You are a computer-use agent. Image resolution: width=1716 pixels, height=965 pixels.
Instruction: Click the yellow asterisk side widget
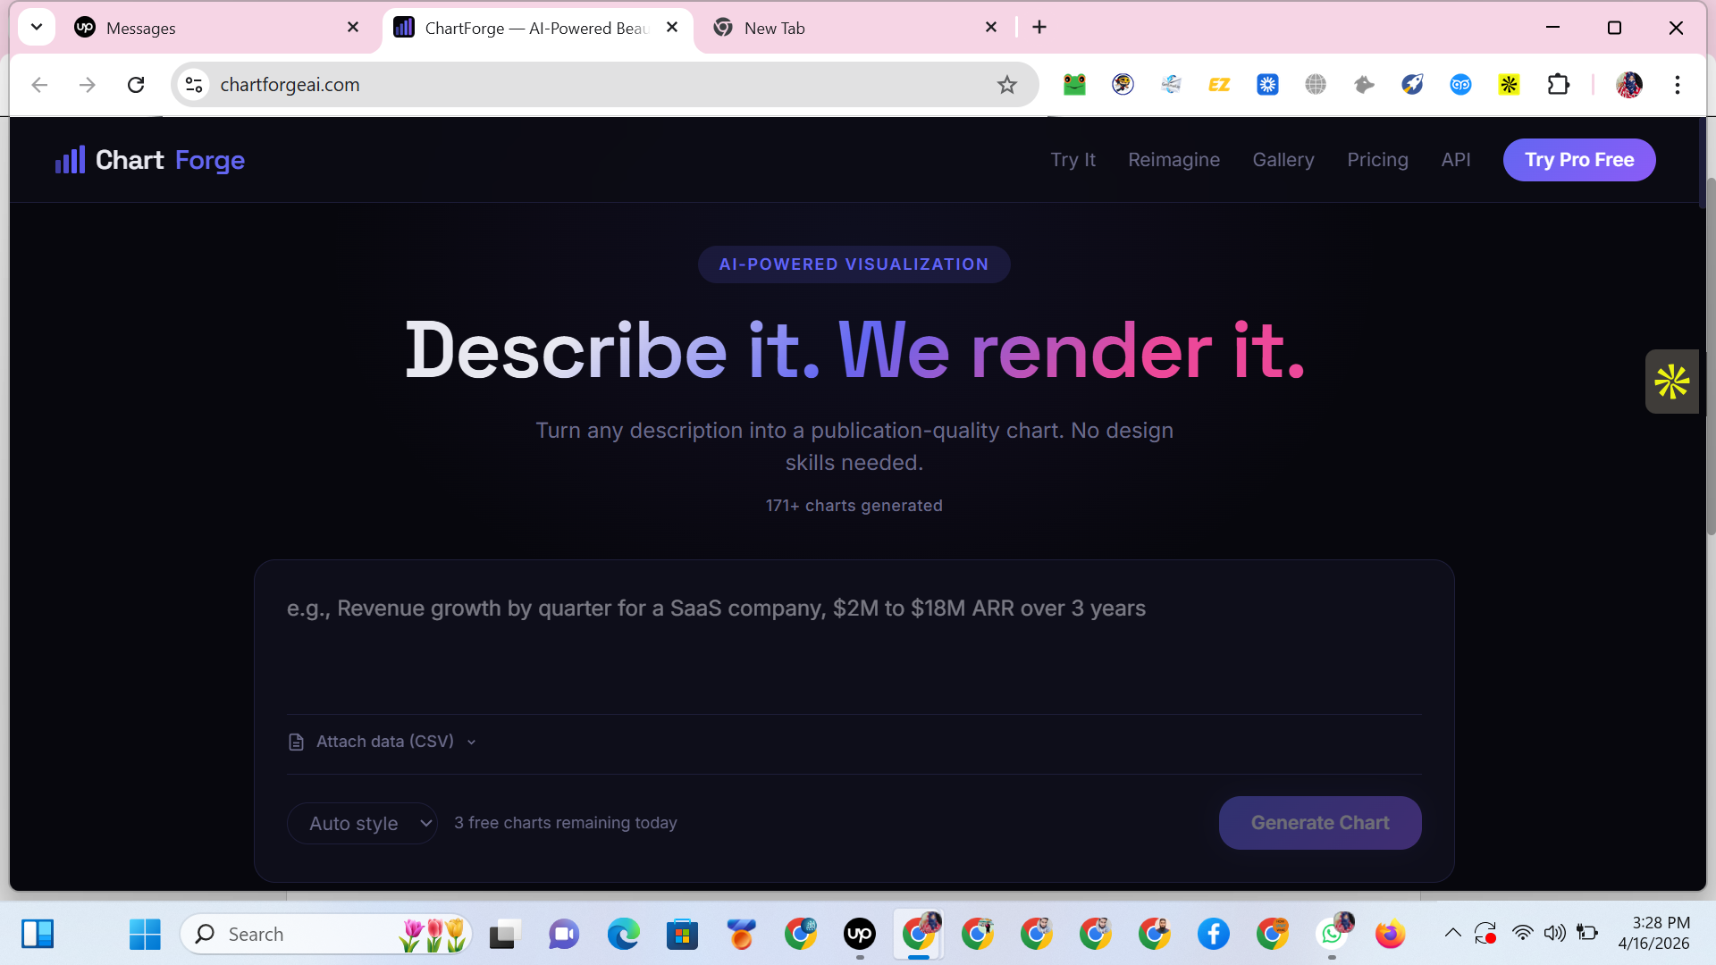pos(1671,382)
